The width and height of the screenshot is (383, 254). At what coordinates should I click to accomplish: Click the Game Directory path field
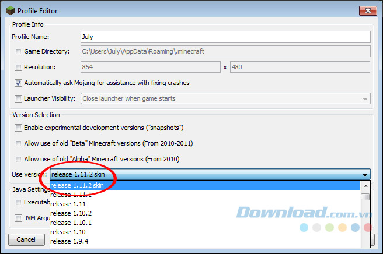225,51
